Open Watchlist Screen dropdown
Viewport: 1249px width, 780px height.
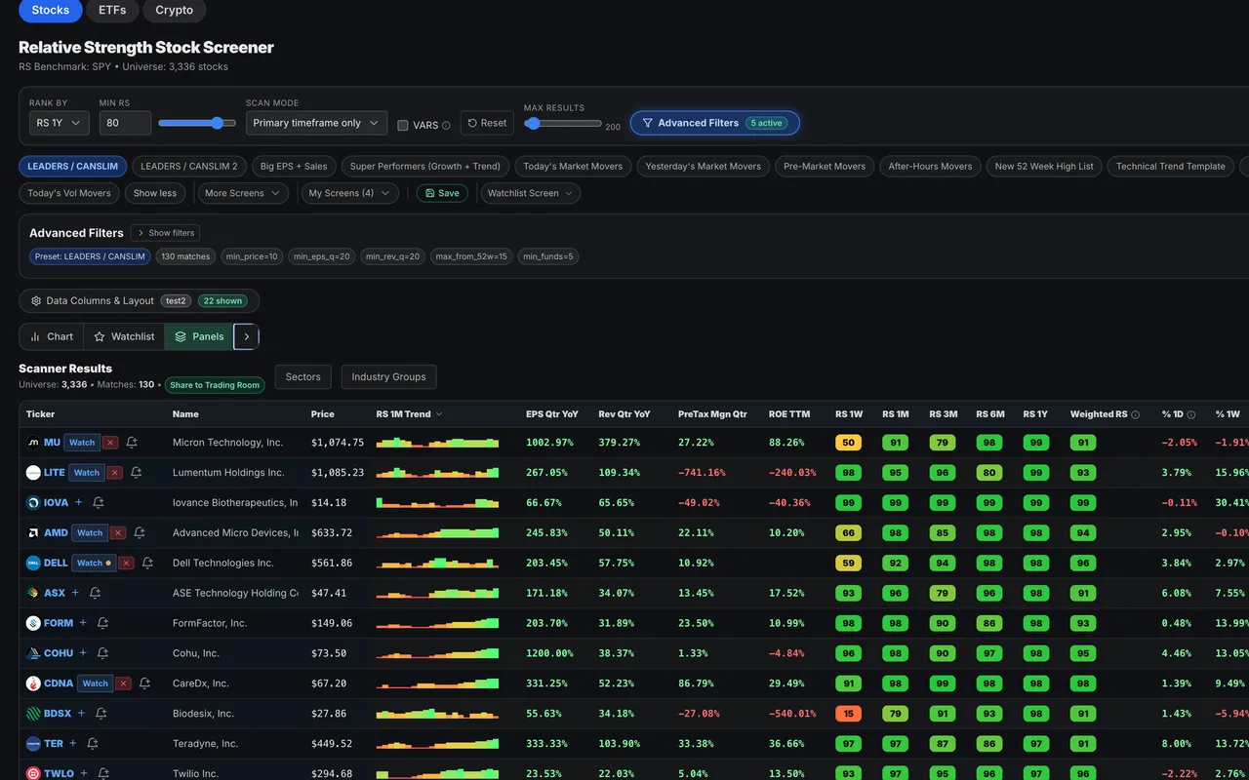(x=530, y=193)
